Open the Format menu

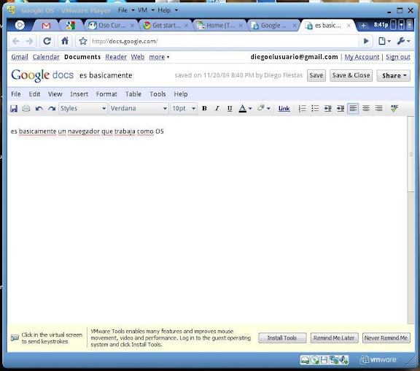(106, 94)
